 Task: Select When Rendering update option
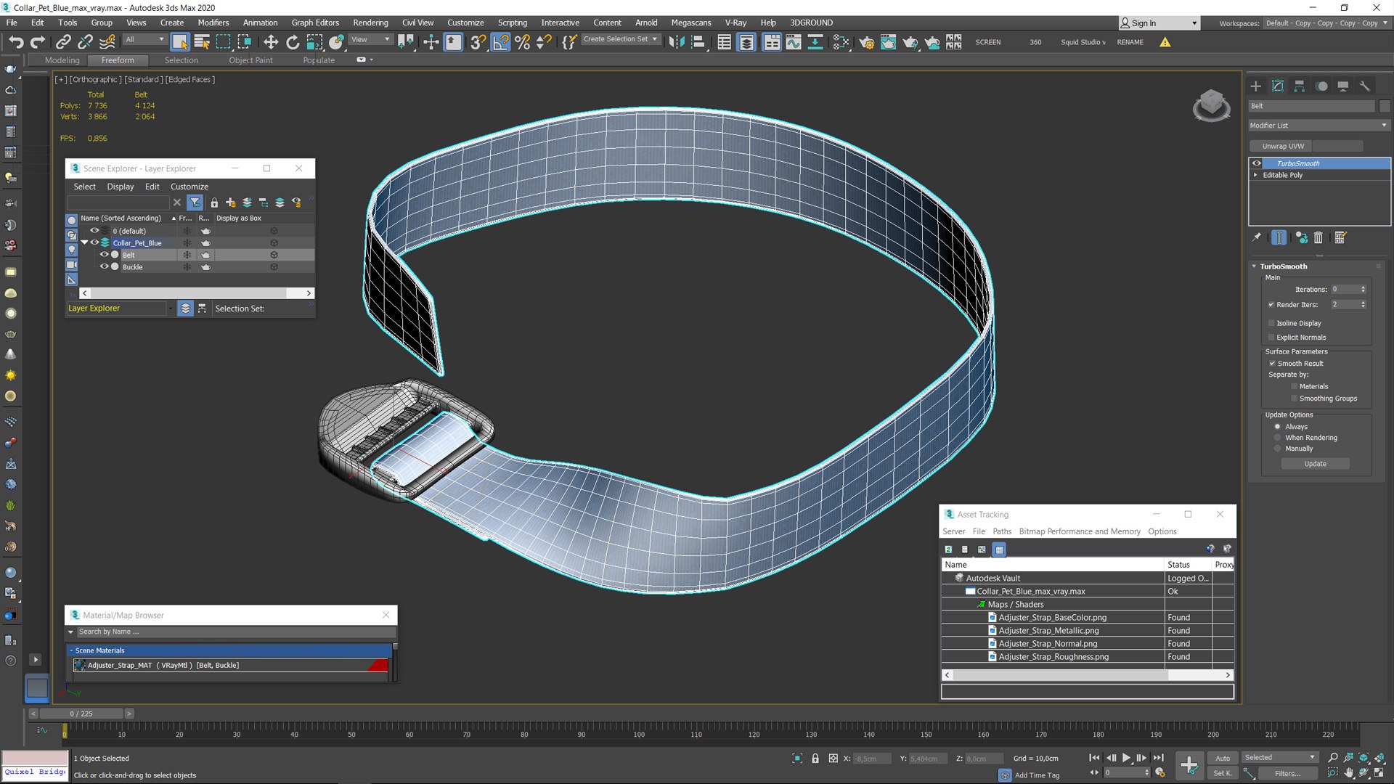point(1278,438)
